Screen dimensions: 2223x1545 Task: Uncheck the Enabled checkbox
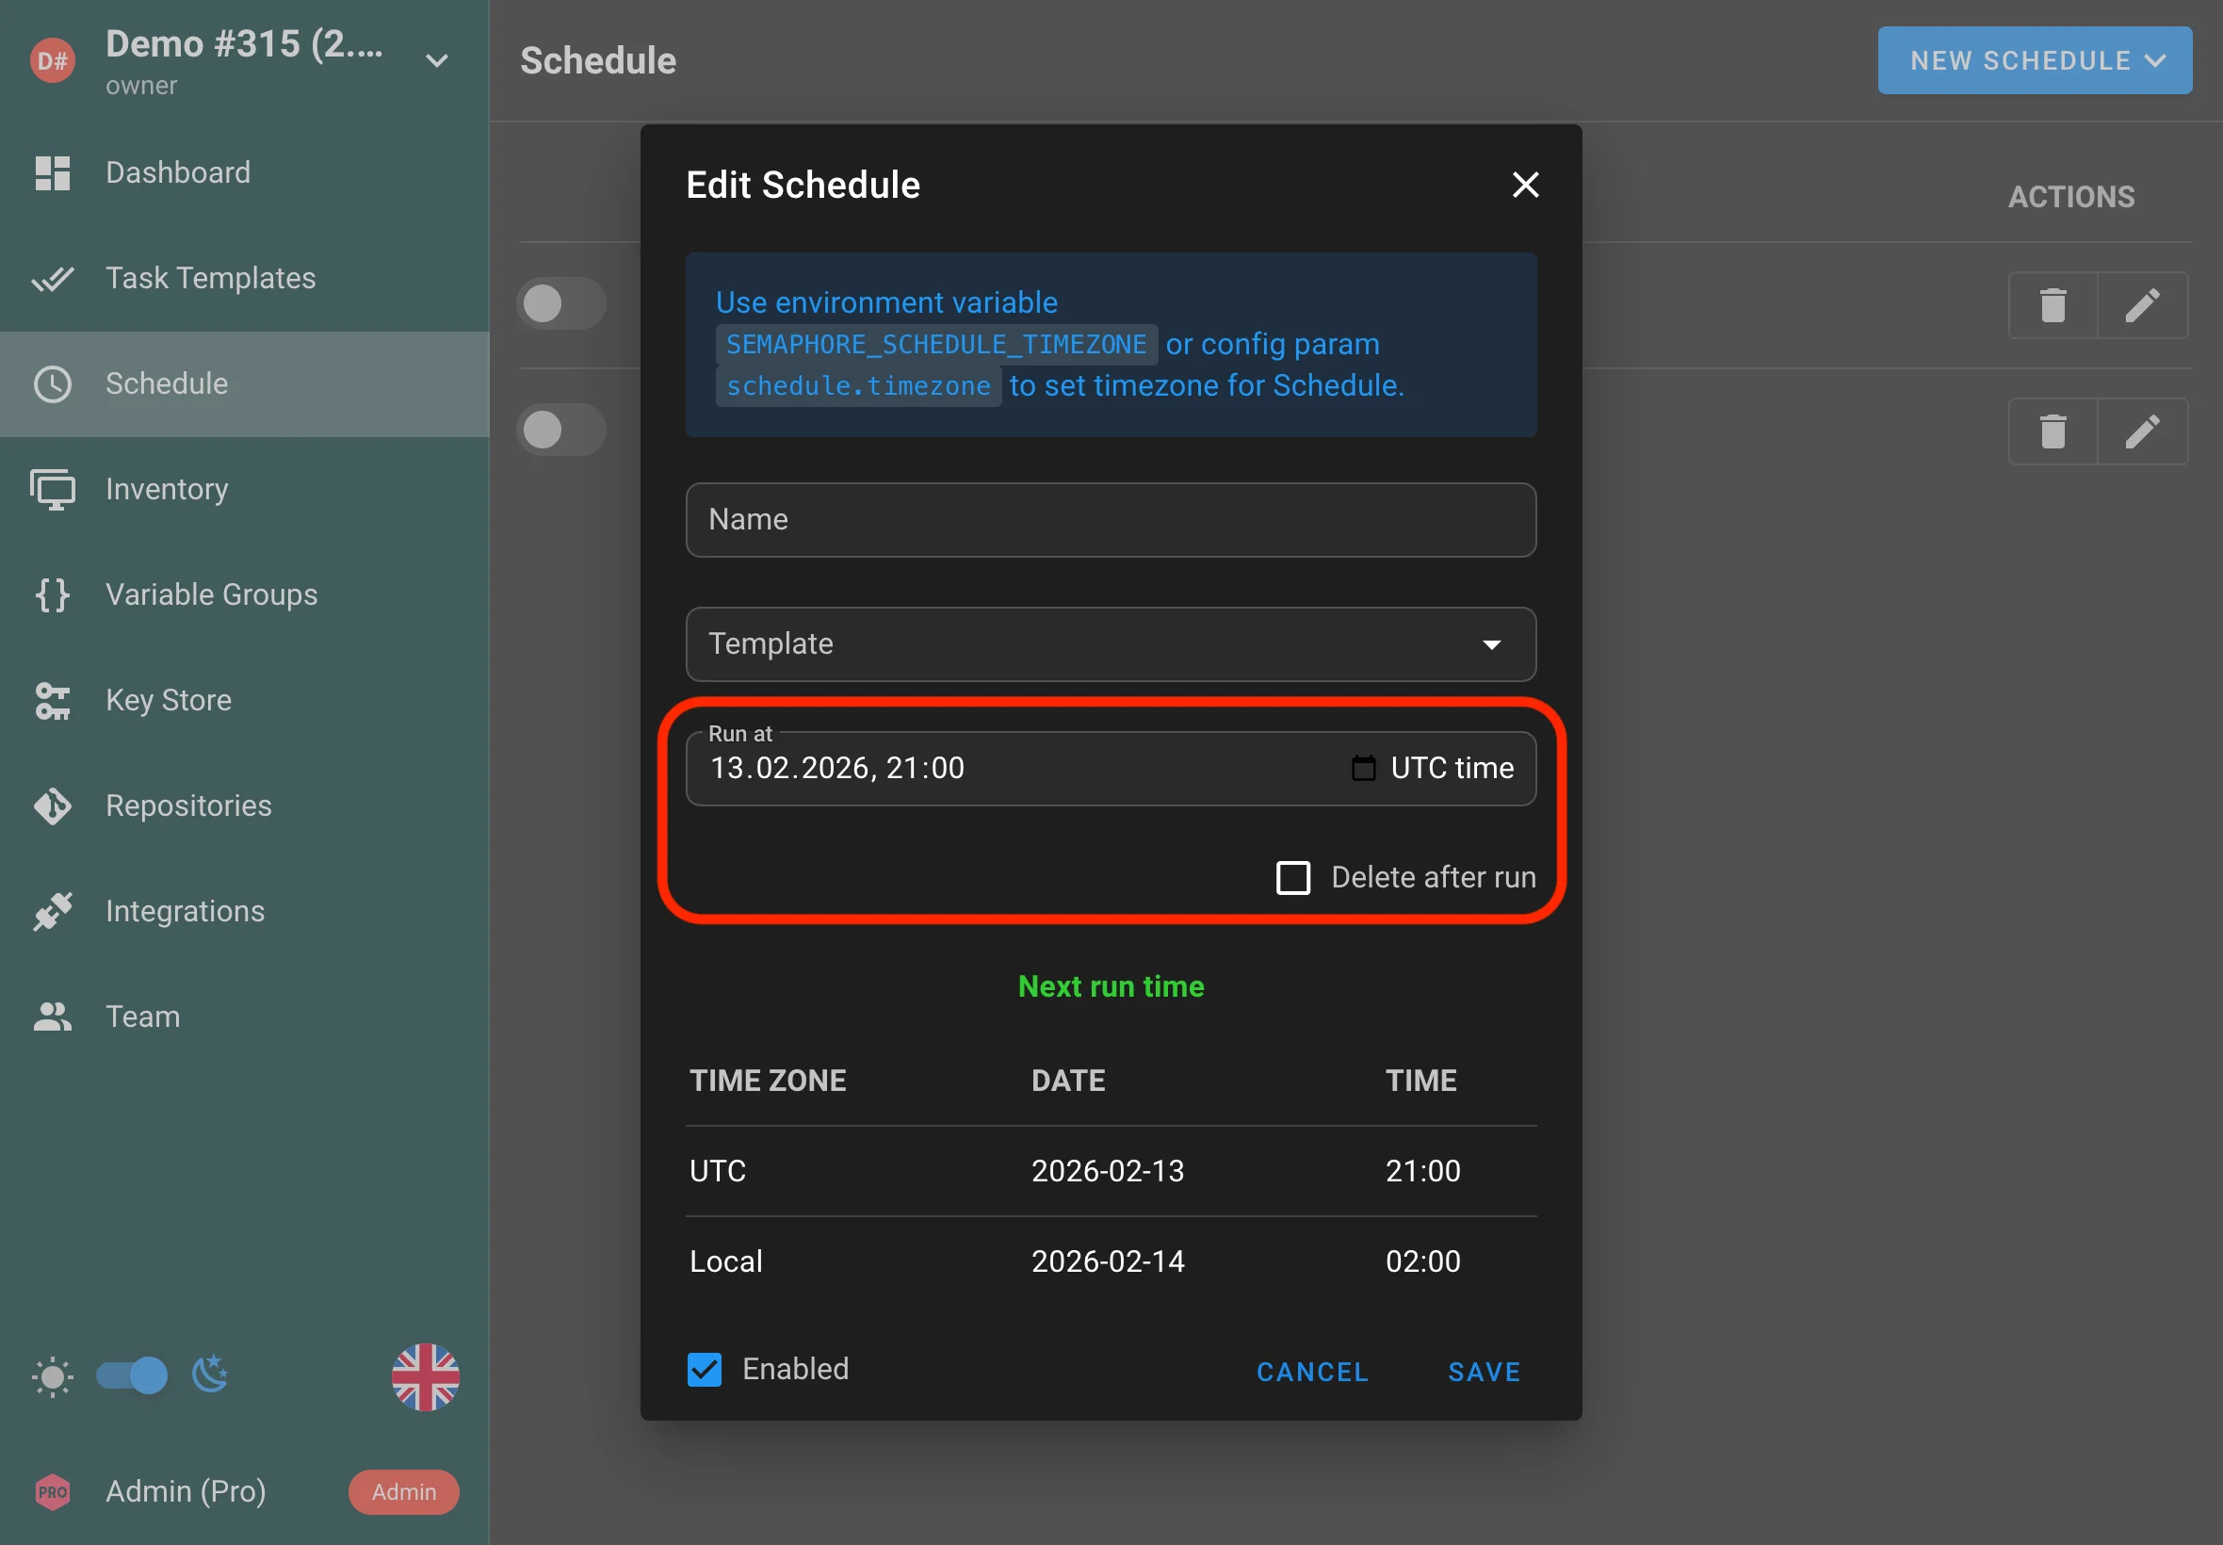(x=705, y=1369)
